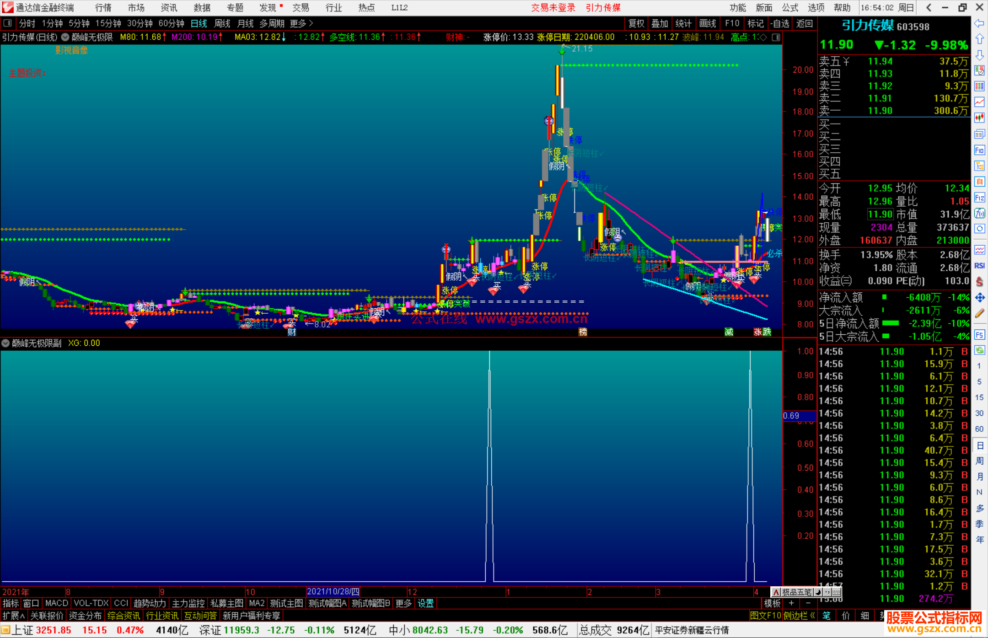Viewport: 988px width, 638px height.
Task: Open the tree structure sidebar icon
Action: 979,166
